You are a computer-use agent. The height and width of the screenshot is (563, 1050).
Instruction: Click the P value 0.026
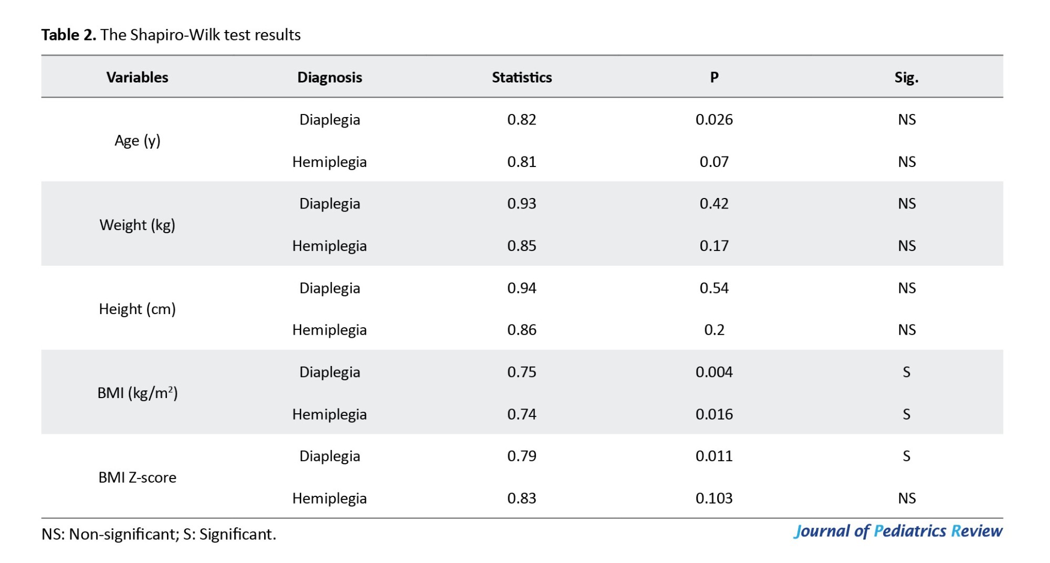coord(714,120)
